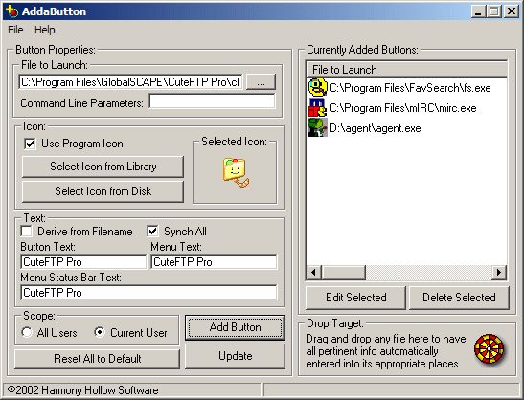The image size is (524, 400).
Task: Click the CuteFTP selected icon preview
Action: tap(236, 172)
